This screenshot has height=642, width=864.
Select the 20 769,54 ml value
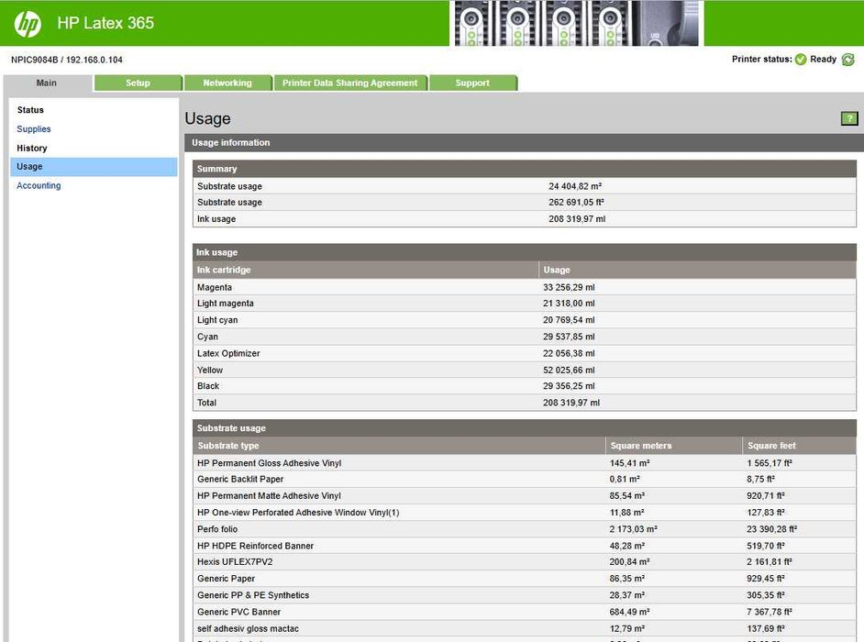(569, 320)
